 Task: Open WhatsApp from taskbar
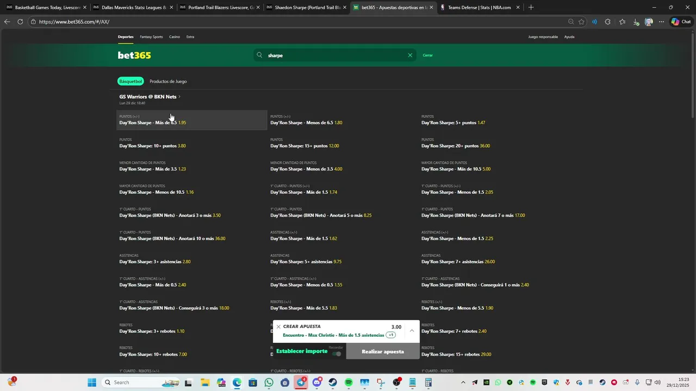coord(269,382)
